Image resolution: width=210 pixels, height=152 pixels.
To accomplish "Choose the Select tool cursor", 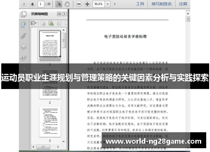I will click(x=59, y=4).
